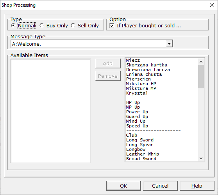Select 'MP Up' in the list
Screen dimensions: 218x195
click(162, 107)
